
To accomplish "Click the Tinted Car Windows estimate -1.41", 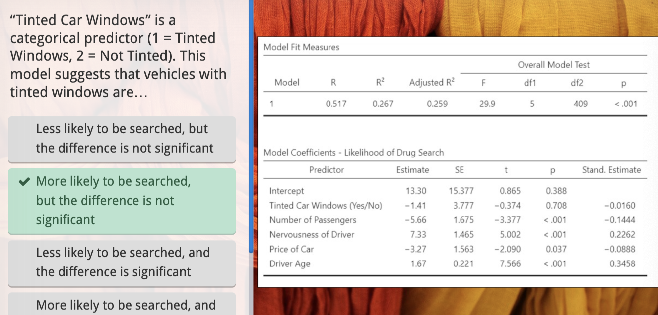I will (416, 206).
